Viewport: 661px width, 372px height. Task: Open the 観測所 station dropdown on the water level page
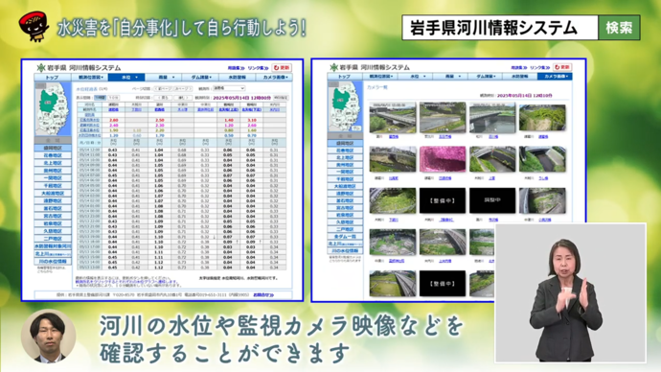pos(229,88)
